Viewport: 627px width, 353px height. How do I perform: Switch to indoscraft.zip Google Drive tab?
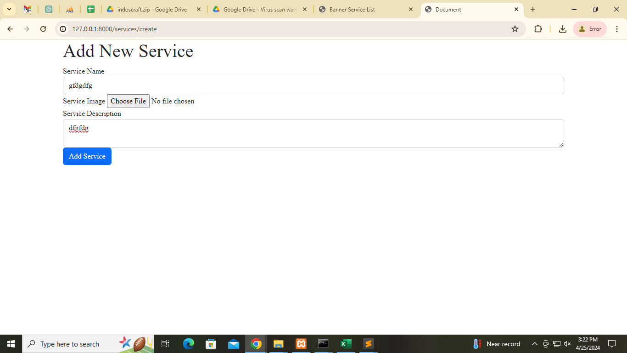click(152, 9)
